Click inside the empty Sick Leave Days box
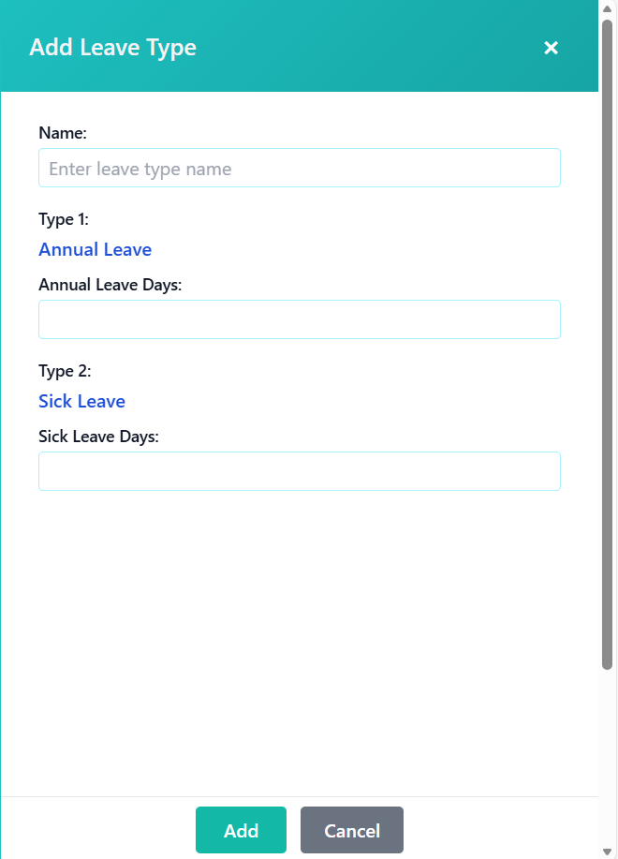 300,470
